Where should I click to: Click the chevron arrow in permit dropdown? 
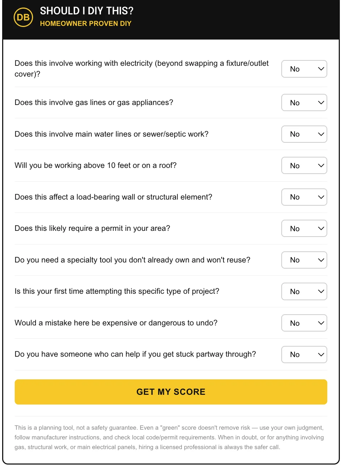(x=321, y=228)
